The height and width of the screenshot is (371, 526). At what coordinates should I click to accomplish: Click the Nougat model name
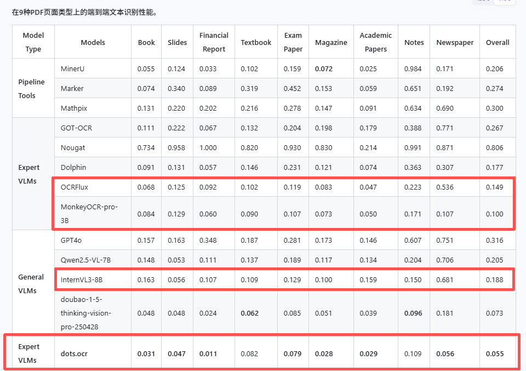tap(73, 147)
